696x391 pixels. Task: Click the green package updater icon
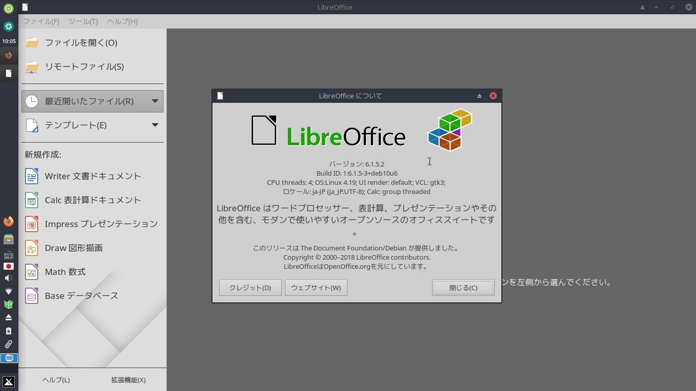[x=9, y=304]
